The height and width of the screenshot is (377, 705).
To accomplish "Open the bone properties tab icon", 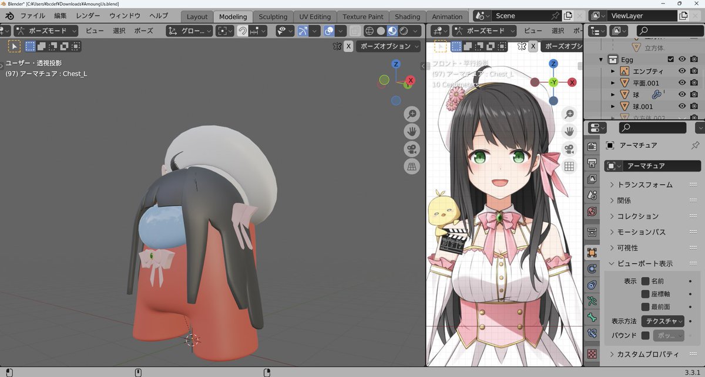I will tap(592, 318).
